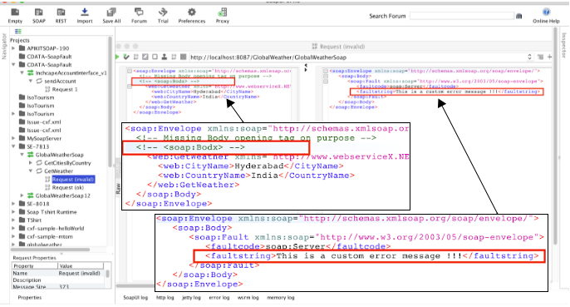Click the list view icon above Projects
Image resolution: width=570 pixels, height=307 pixels.
(17, 32)
